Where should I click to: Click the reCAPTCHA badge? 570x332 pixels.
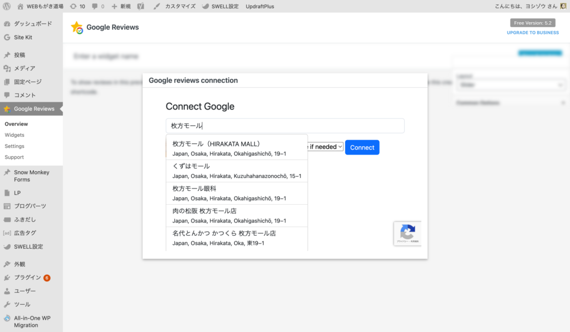tap(407, 233)
